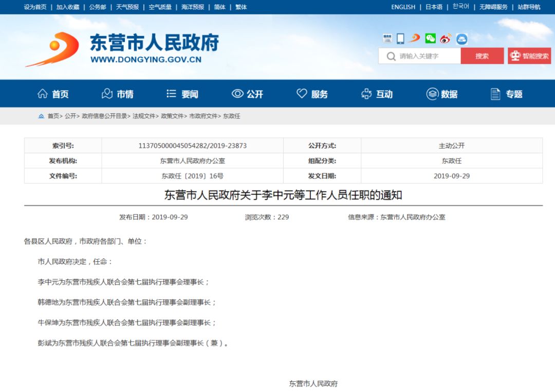Switch to 繁体 Chinese
Image resolution: width=555 pixels, height=392 pixels.
pos(241,7)
